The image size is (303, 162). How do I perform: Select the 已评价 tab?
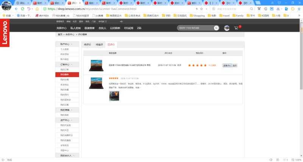point(111,45)
